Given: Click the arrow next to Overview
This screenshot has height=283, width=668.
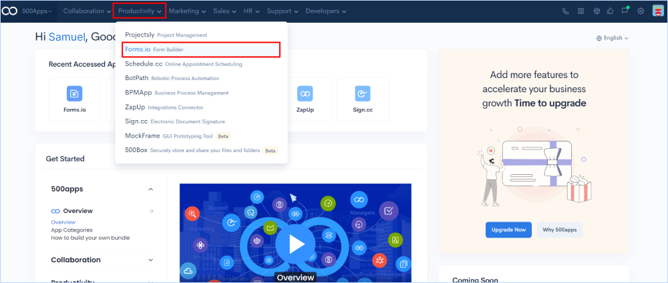Looking at the screenshot, I should 151,211.
